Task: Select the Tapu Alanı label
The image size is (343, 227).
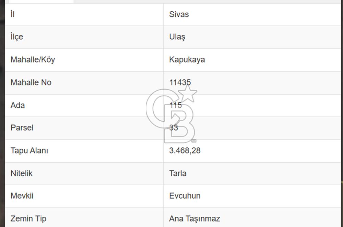Action: [29, 150]
